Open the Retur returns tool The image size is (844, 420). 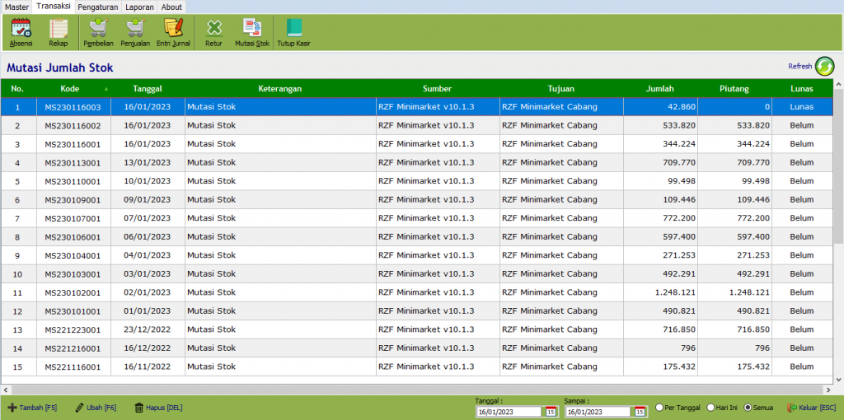[x=213, y=32]
